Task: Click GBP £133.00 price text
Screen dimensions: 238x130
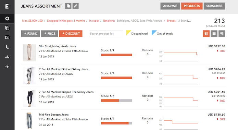Action: (x=218, y=96)
